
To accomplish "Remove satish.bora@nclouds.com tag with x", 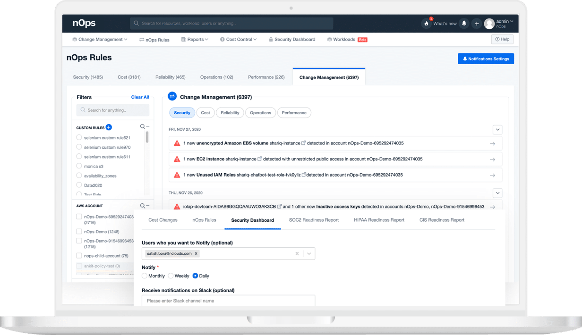I will 196,253.
